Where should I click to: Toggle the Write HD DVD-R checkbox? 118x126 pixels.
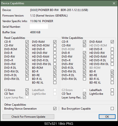click(x=112, y=49)
